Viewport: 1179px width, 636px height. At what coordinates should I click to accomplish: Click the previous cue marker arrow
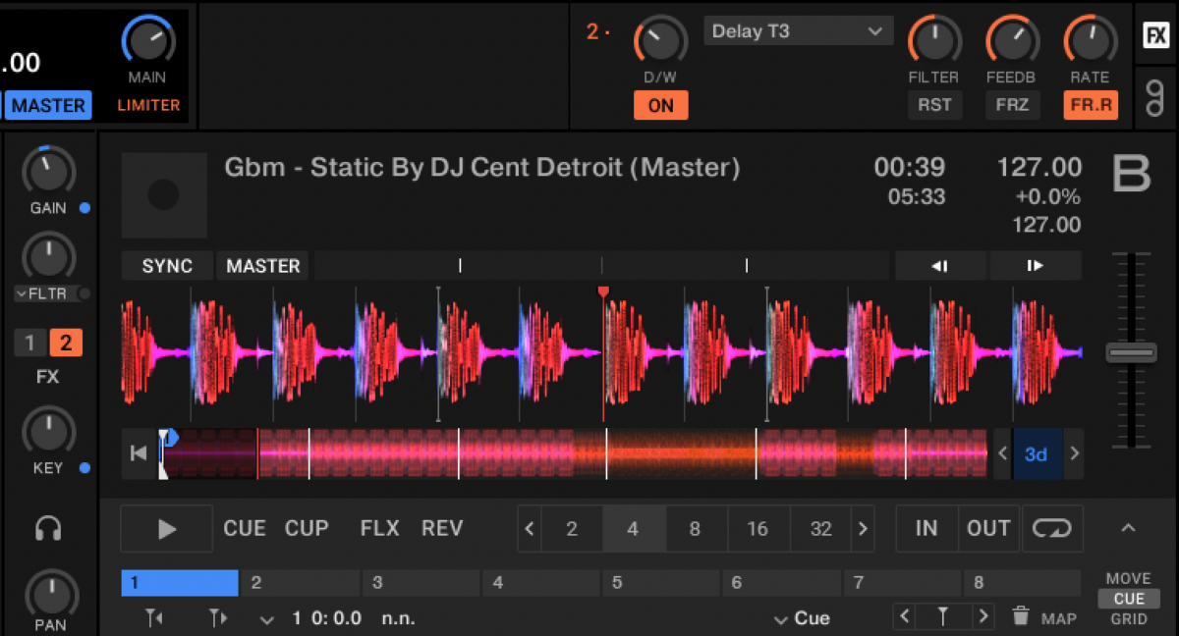[154, 617]
